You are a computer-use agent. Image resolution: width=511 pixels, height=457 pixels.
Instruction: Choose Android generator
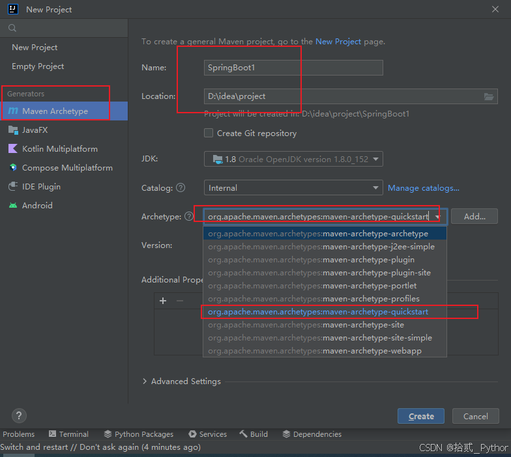[x=64, y=206]
